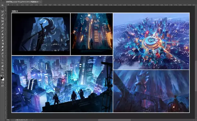Viewport: 197px width, 121px height.
Task: Select the Clone Stamp tool
Action: tap(2, 34)
